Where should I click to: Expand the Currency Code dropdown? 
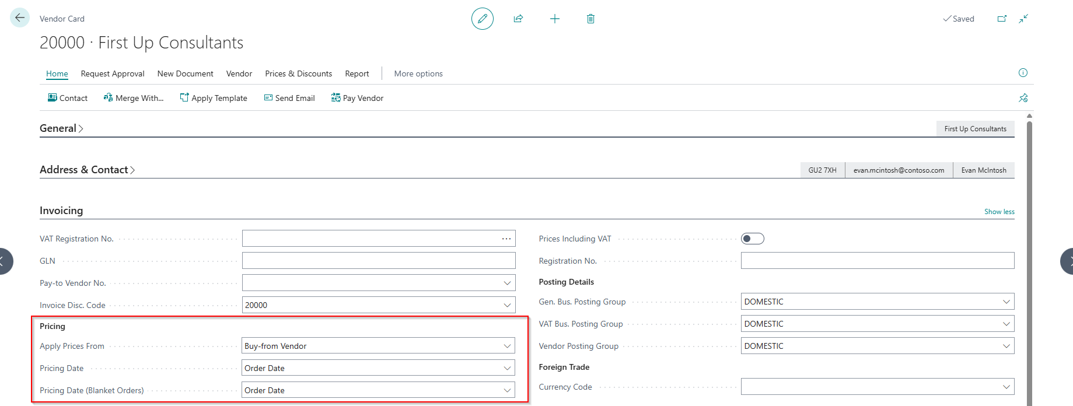(1006, 387)
